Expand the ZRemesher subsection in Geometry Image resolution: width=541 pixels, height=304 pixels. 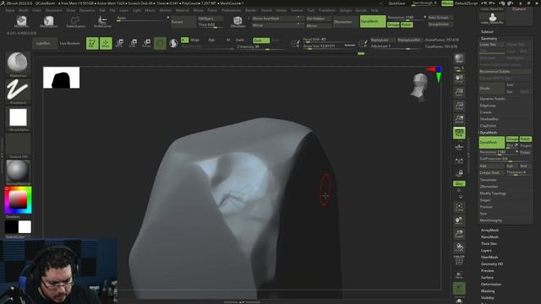(489, 187)
